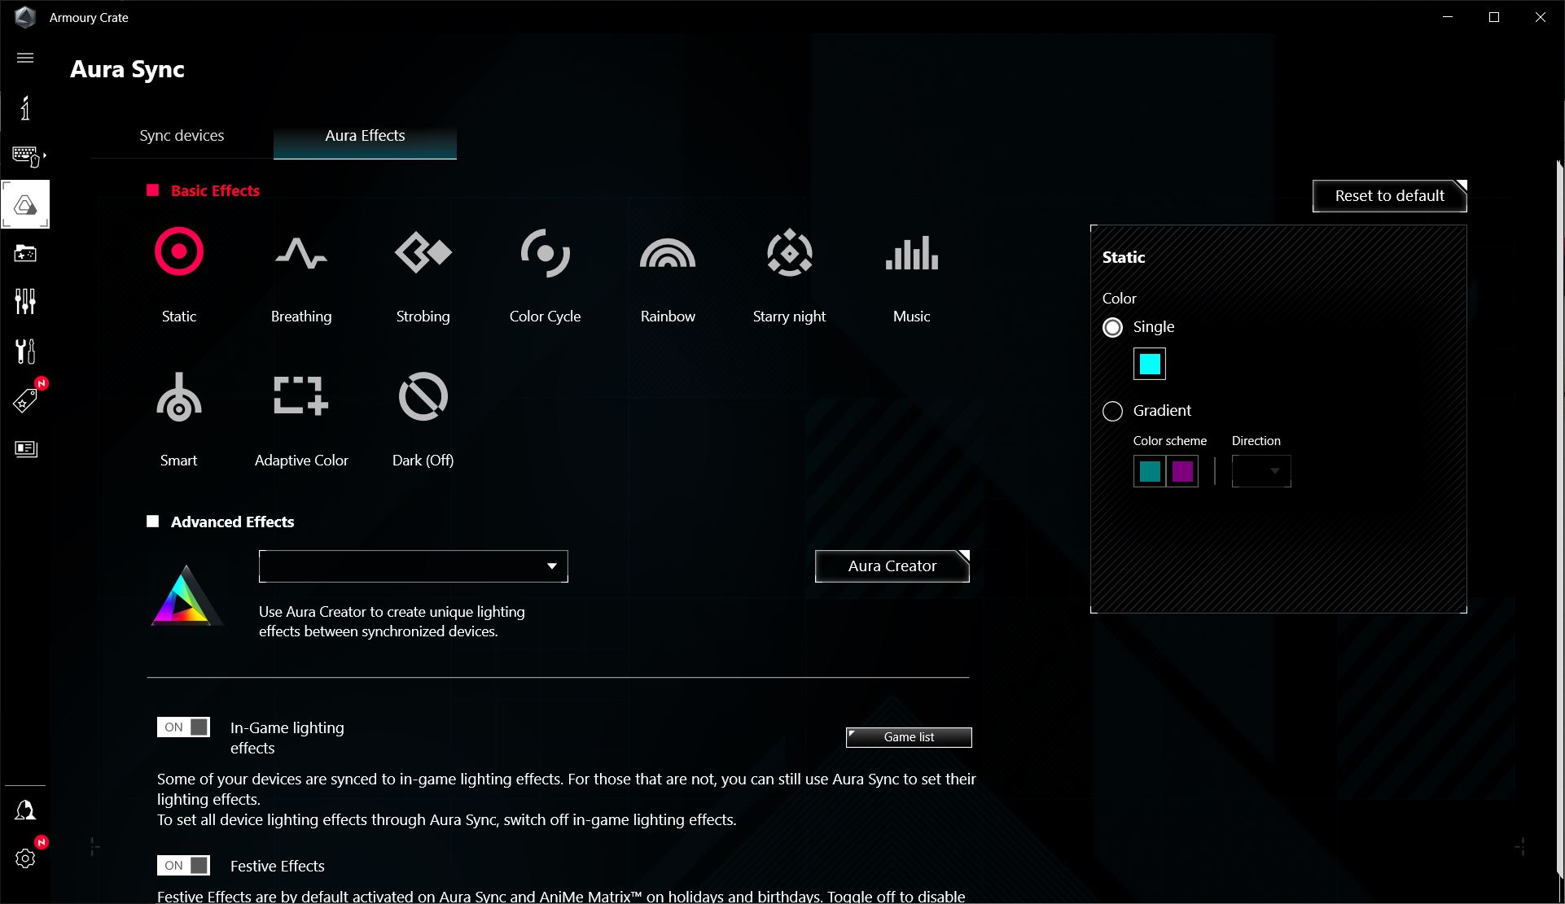Open the Featured deals tag icon
Screen dimensions: 1565x904
(25, 400)
